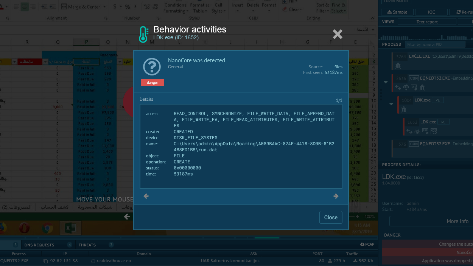The image size is (473, 266).
Task: Copy the IP address 92.62.131.38
Action: [x=45, y=261]
